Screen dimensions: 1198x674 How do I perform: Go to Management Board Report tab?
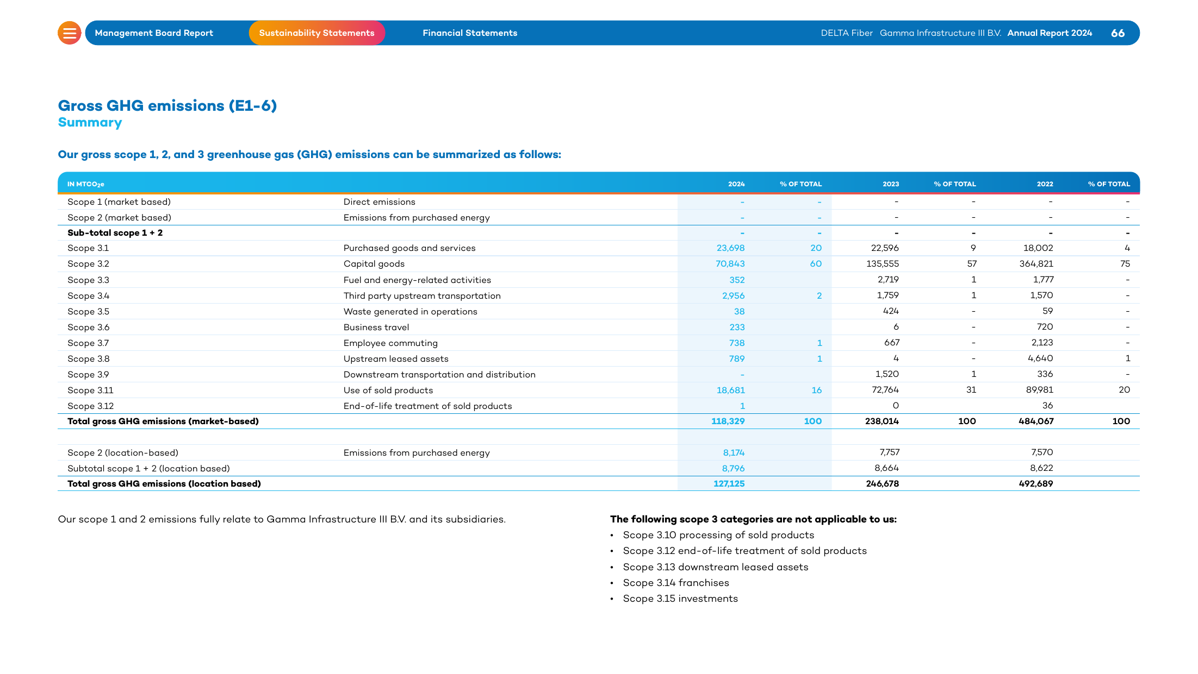154,33
